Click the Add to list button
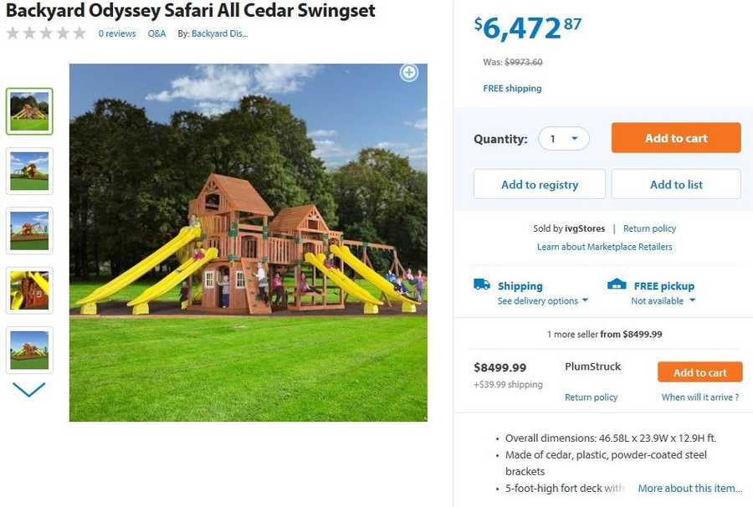The image size is (753, 507). pos(676,184)
